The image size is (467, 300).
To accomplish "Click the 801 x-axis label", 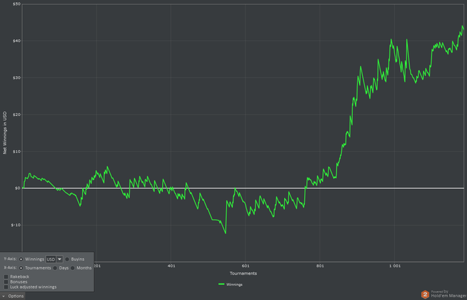I will [x=320, y=265].
